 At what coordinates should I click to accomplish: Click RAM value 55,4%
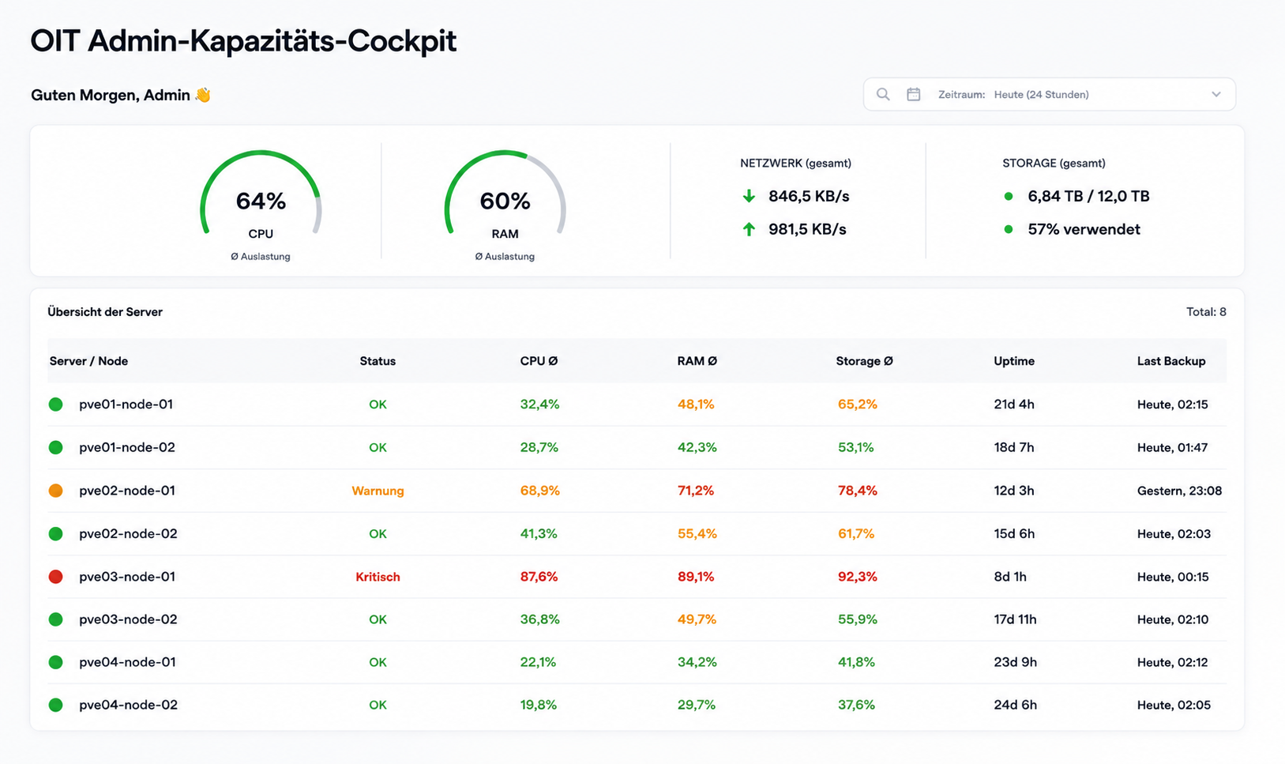[697, 533]
